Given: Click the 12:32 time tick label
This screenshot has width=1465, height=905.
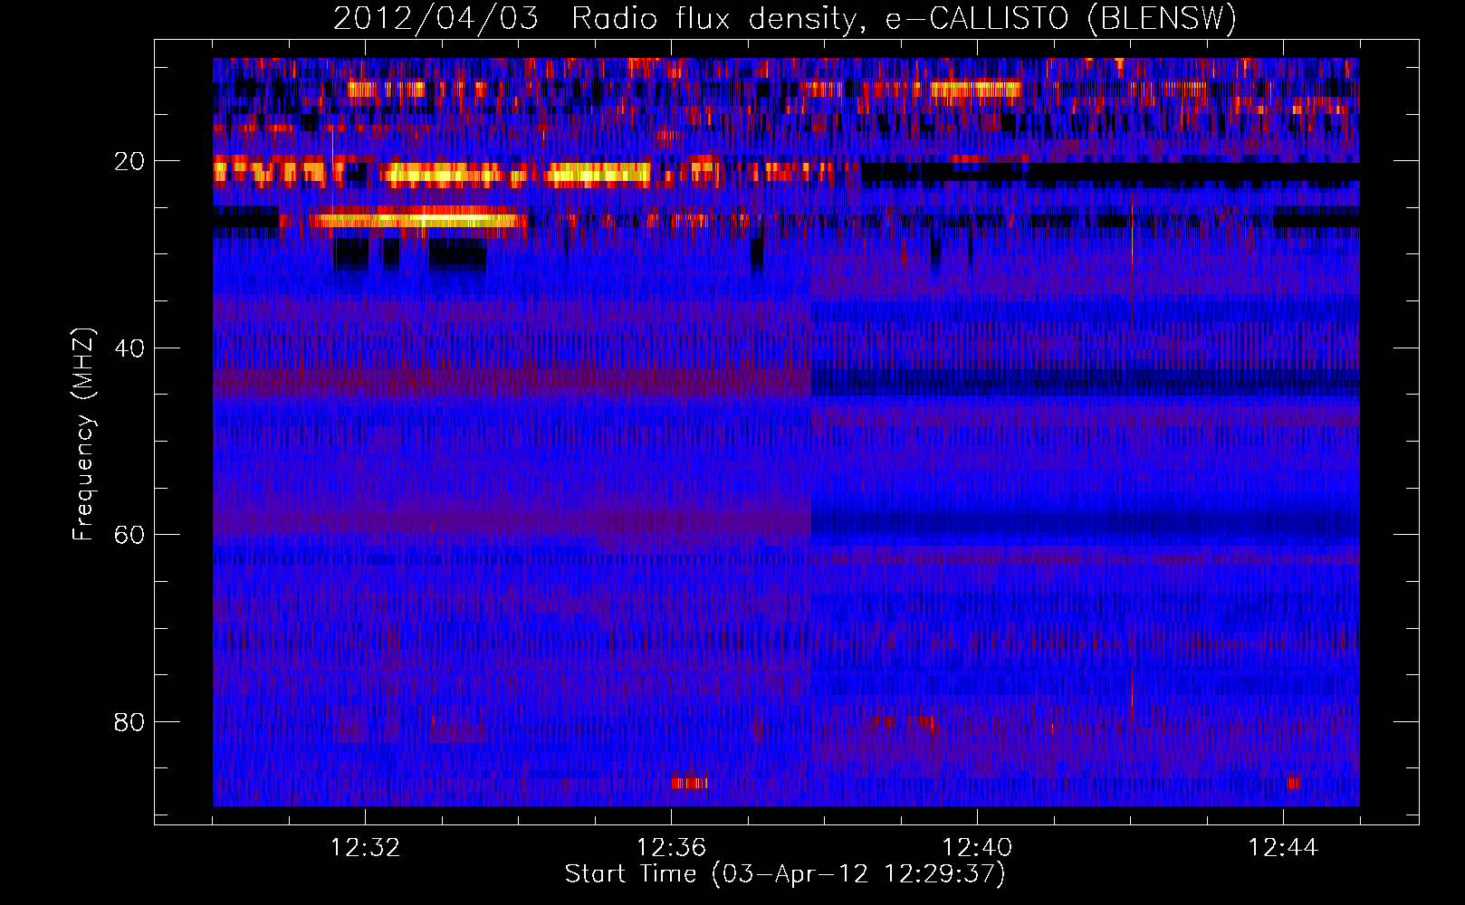Looking at the screenshot, I should pos(366,848).
